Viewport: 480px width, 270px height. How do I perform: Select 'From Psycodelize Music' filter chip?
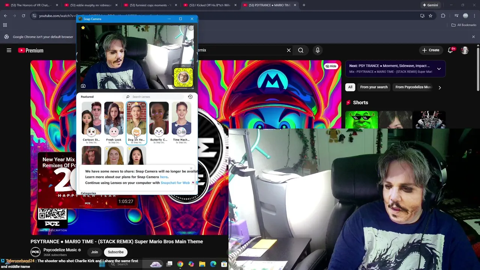(x=413, y=87)
